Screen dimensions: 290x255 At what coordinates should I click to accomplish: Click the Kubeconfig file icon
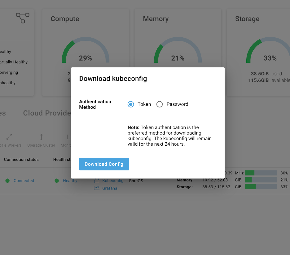tap(97, 181)
